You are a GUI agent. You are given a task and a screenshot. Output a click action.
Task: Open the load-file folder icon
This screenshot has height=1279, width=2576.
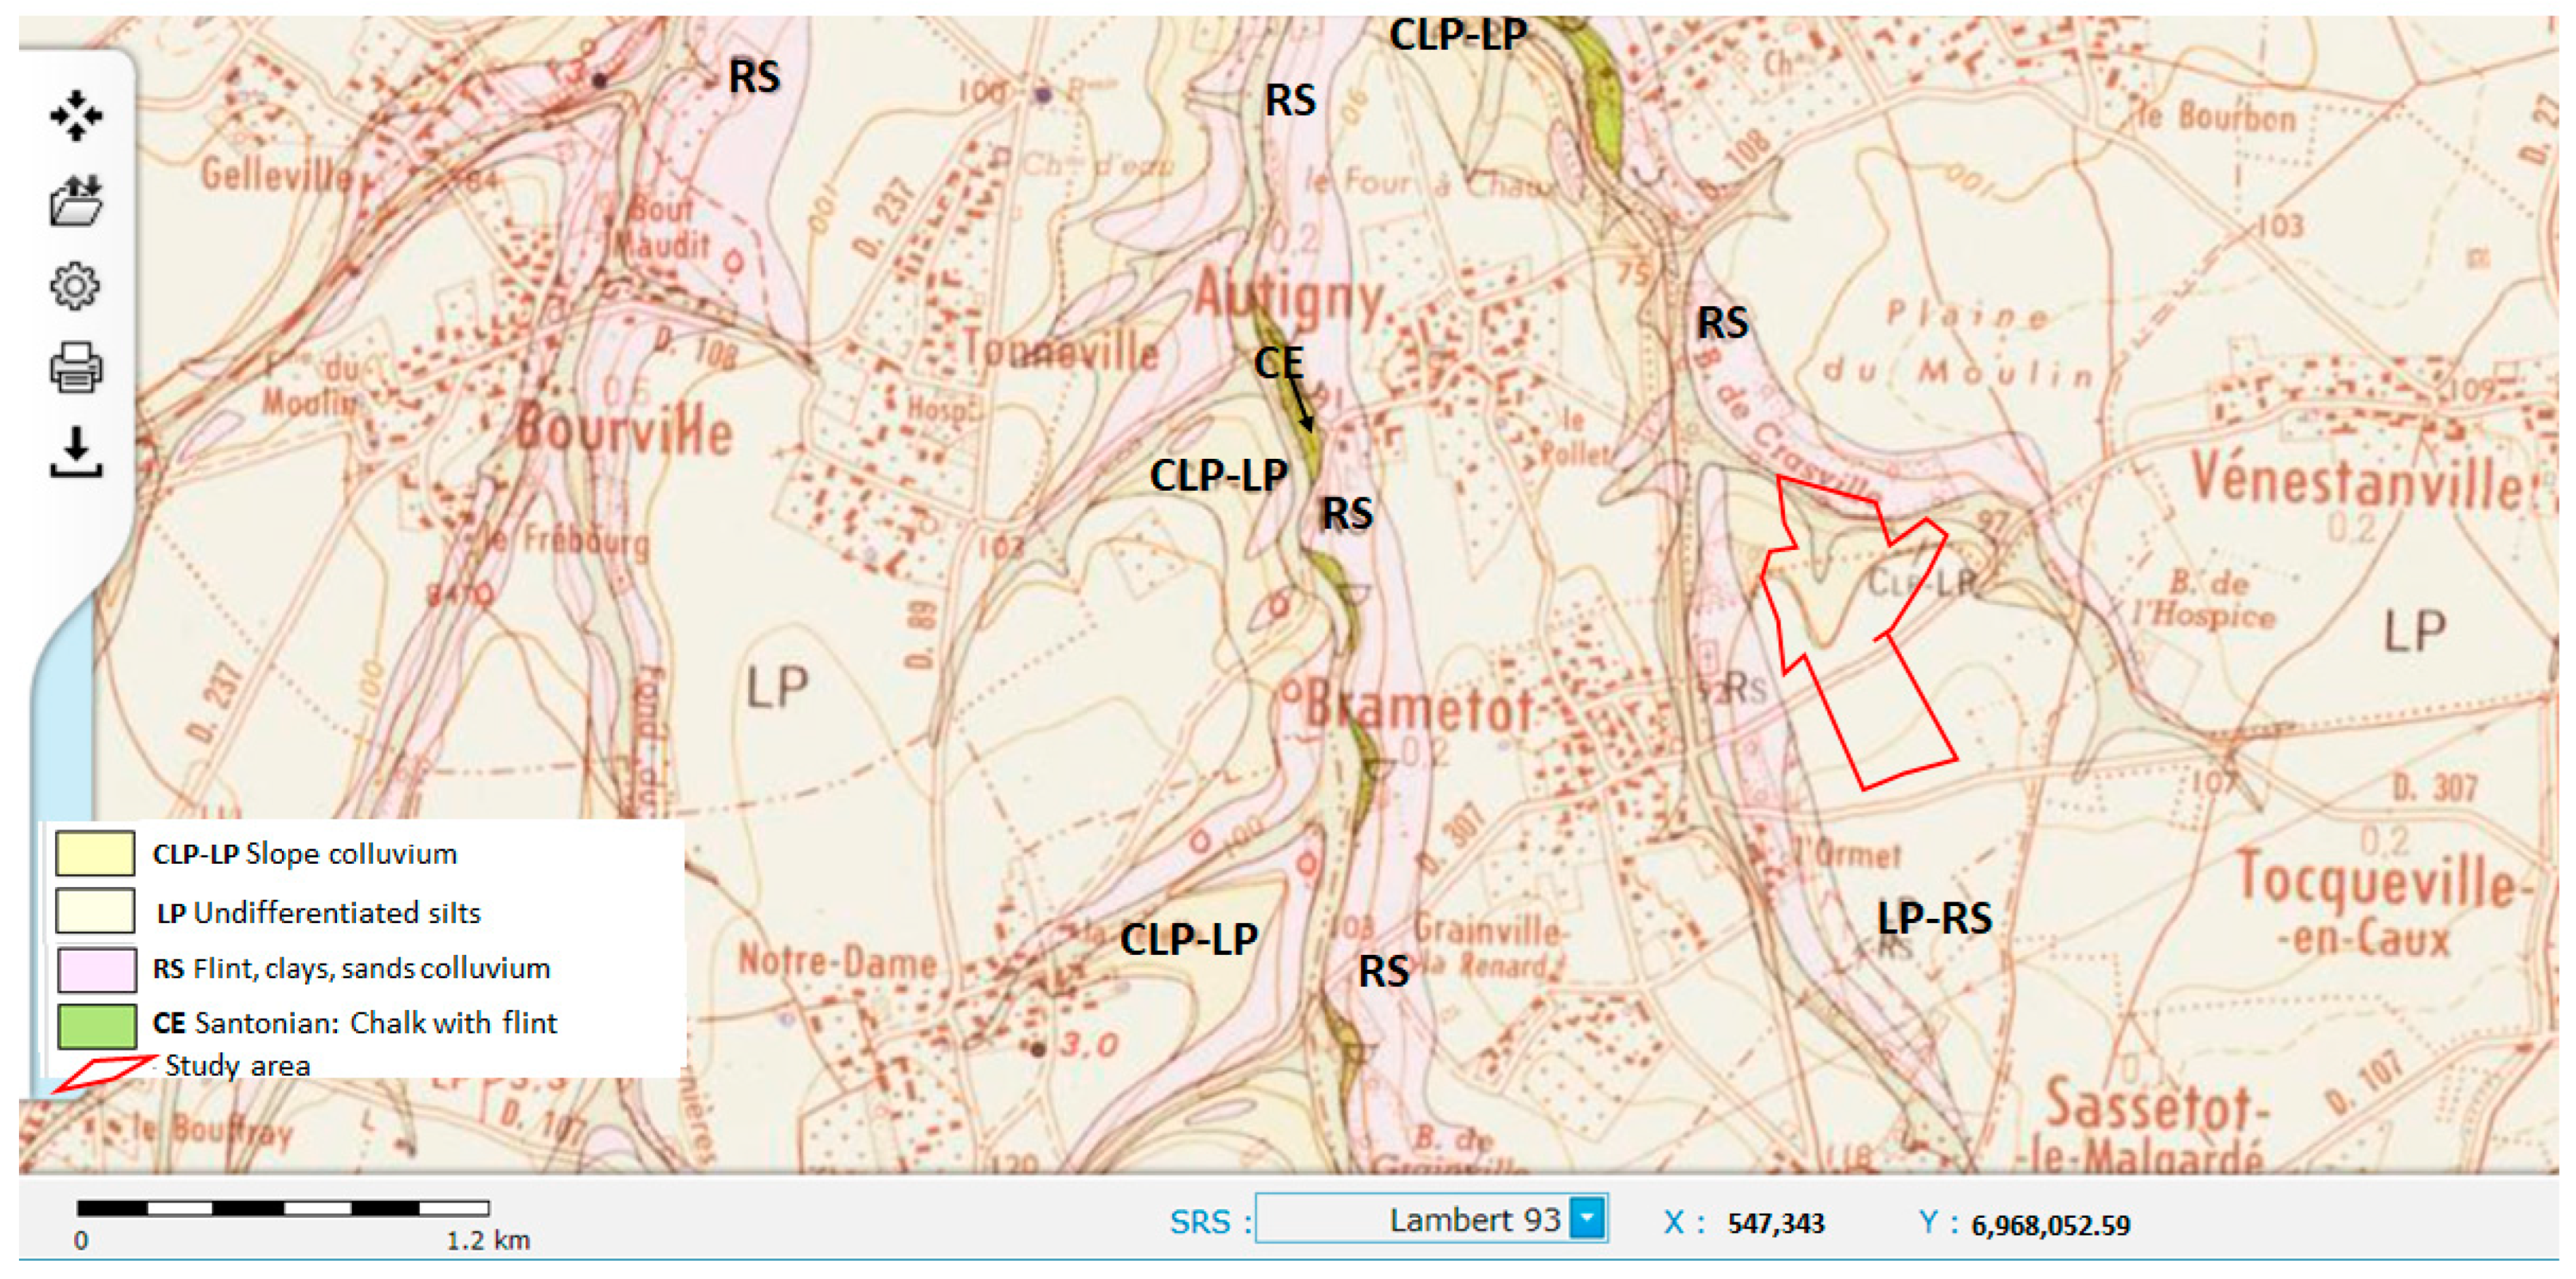point(76,201)
